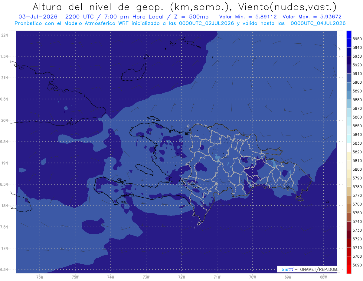This screenshot has width=363, height=281.
Task: Click the 75W longitude label
Action: [75, 277]
